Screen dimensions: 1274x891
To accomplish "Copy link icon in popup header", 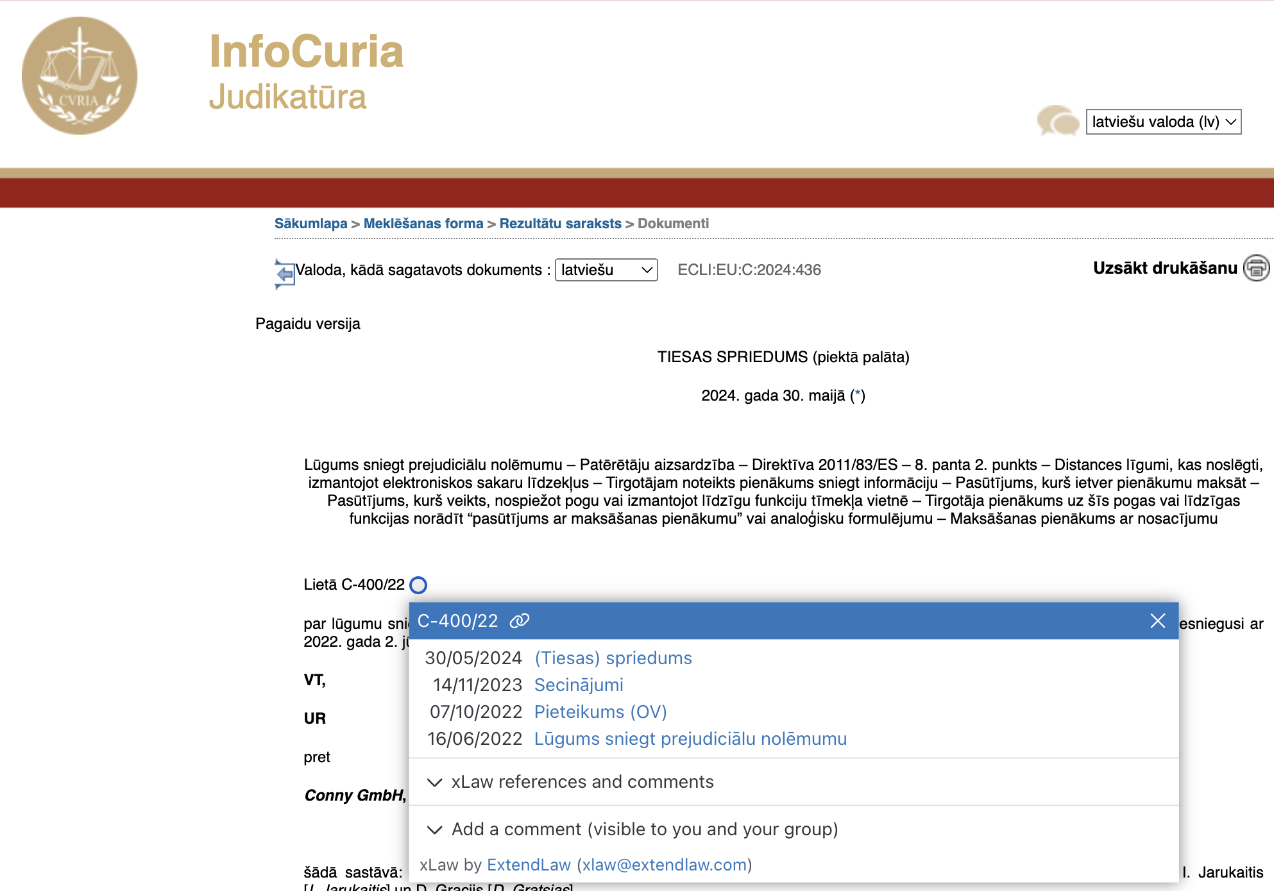I will (519, 620).
